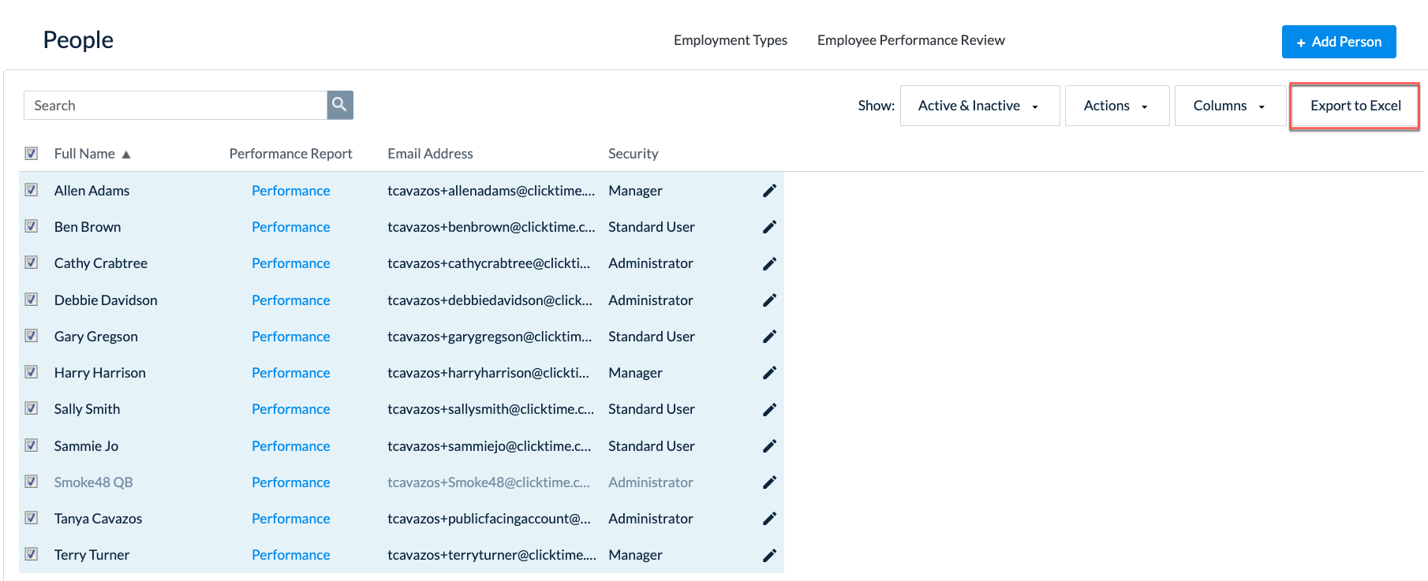Click Ben Brown's email address
This screenshot has width=1428, height=581.
492,227
